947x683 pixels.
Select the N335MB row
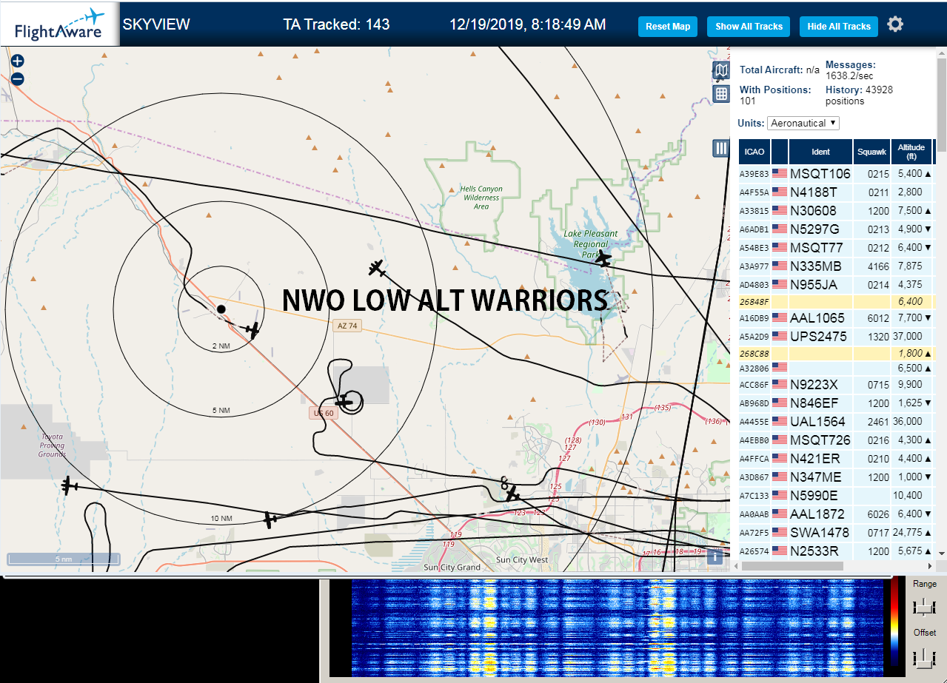coord(837,266)
